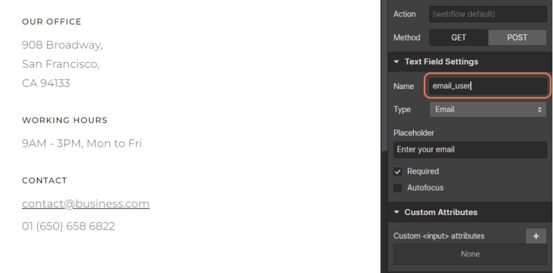This screenshot has height=273, width=553.
Task: Select the WORKING HOURS heading
Action: 65,120
